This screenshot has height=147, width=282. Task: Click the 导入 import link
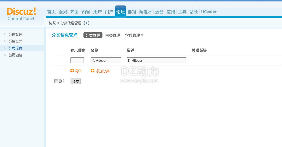coord(79,71)
